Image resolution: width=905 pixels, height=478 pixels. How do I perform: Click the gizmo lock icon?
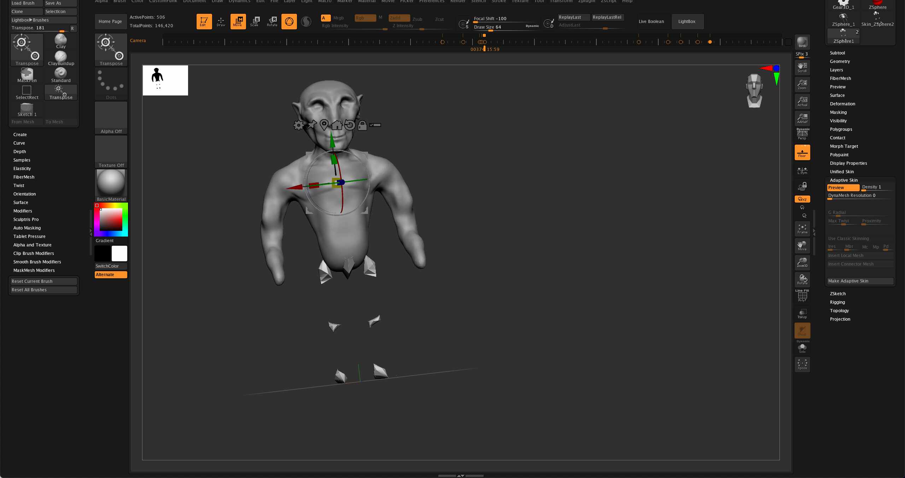pos(362,125)
